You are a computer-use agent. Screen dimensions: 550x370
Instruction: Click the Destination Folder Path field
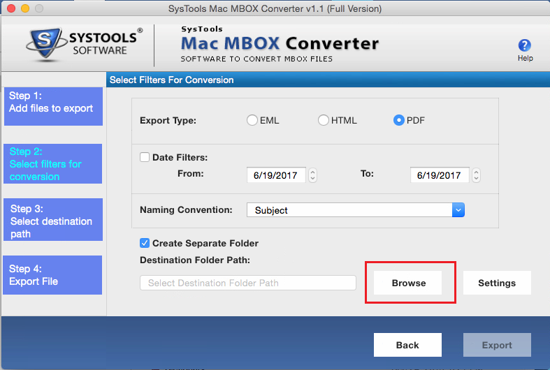point(248,283)
